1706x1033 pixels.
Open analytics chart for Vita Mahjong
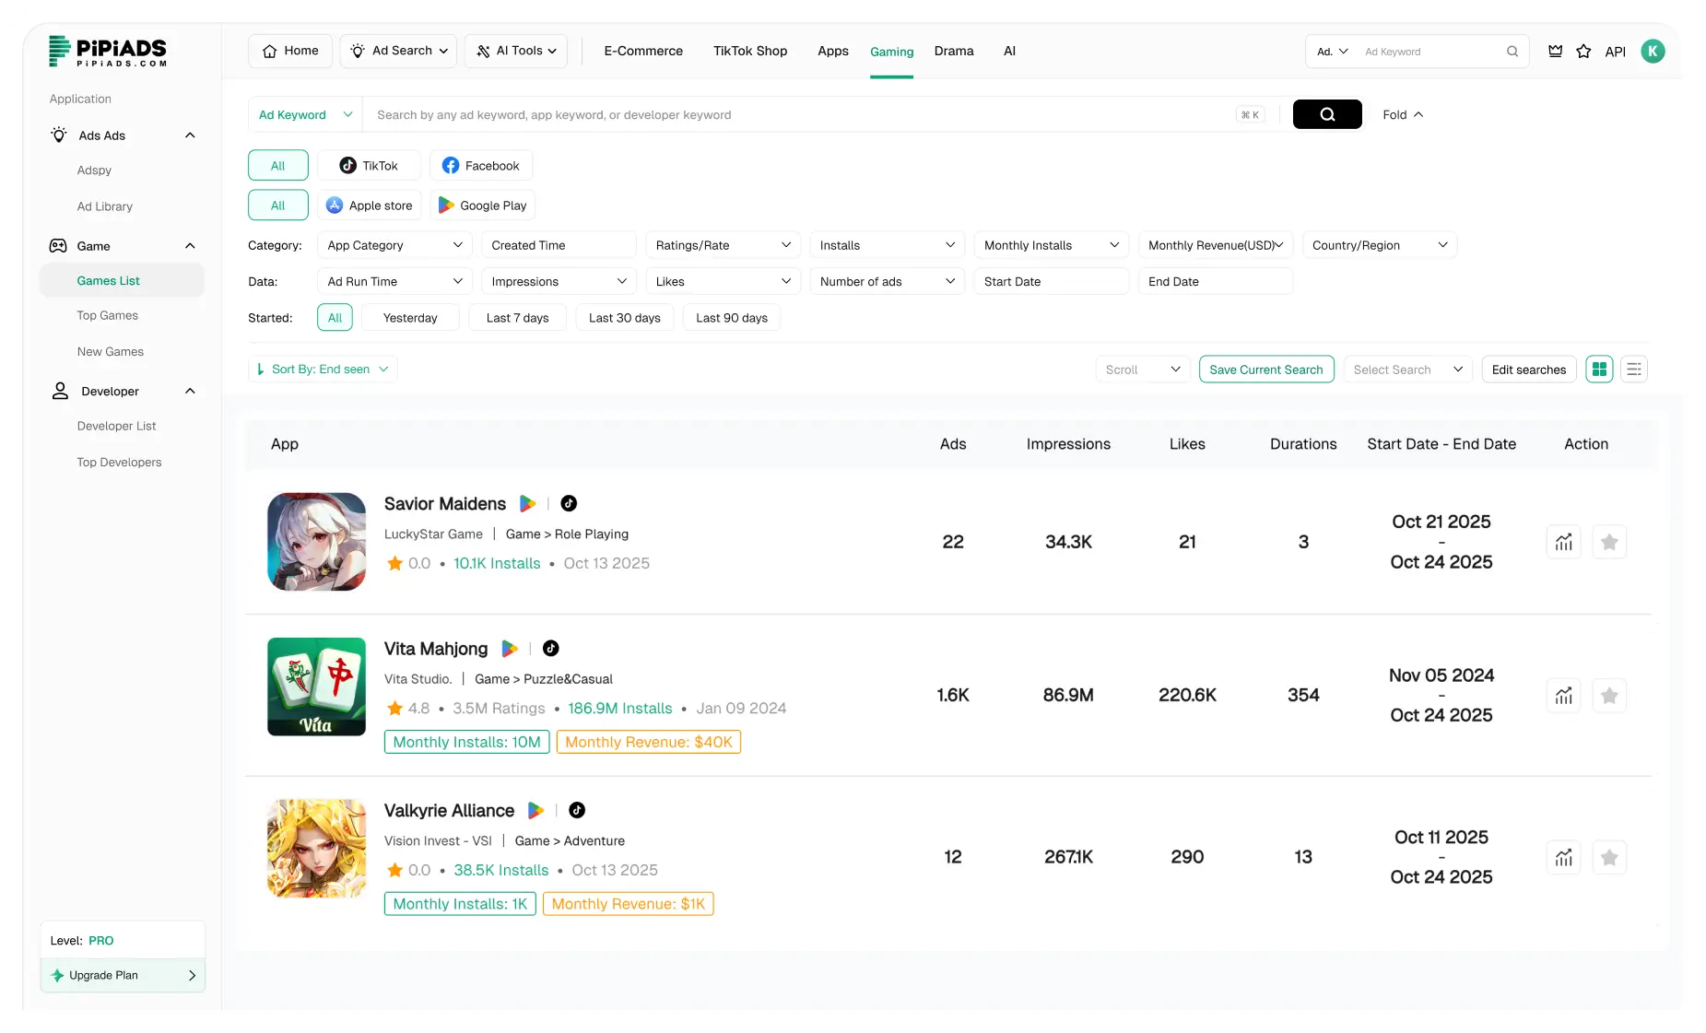pos(1563,695)
